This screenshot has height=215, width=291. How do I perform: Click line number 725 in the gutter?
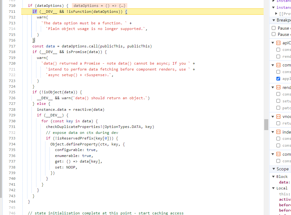click(12, 92)
